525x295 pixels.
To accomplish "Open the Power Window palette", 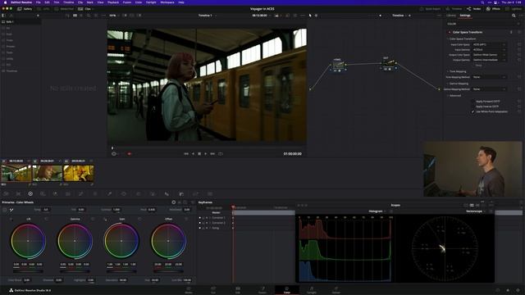I will tap(124, 194).
